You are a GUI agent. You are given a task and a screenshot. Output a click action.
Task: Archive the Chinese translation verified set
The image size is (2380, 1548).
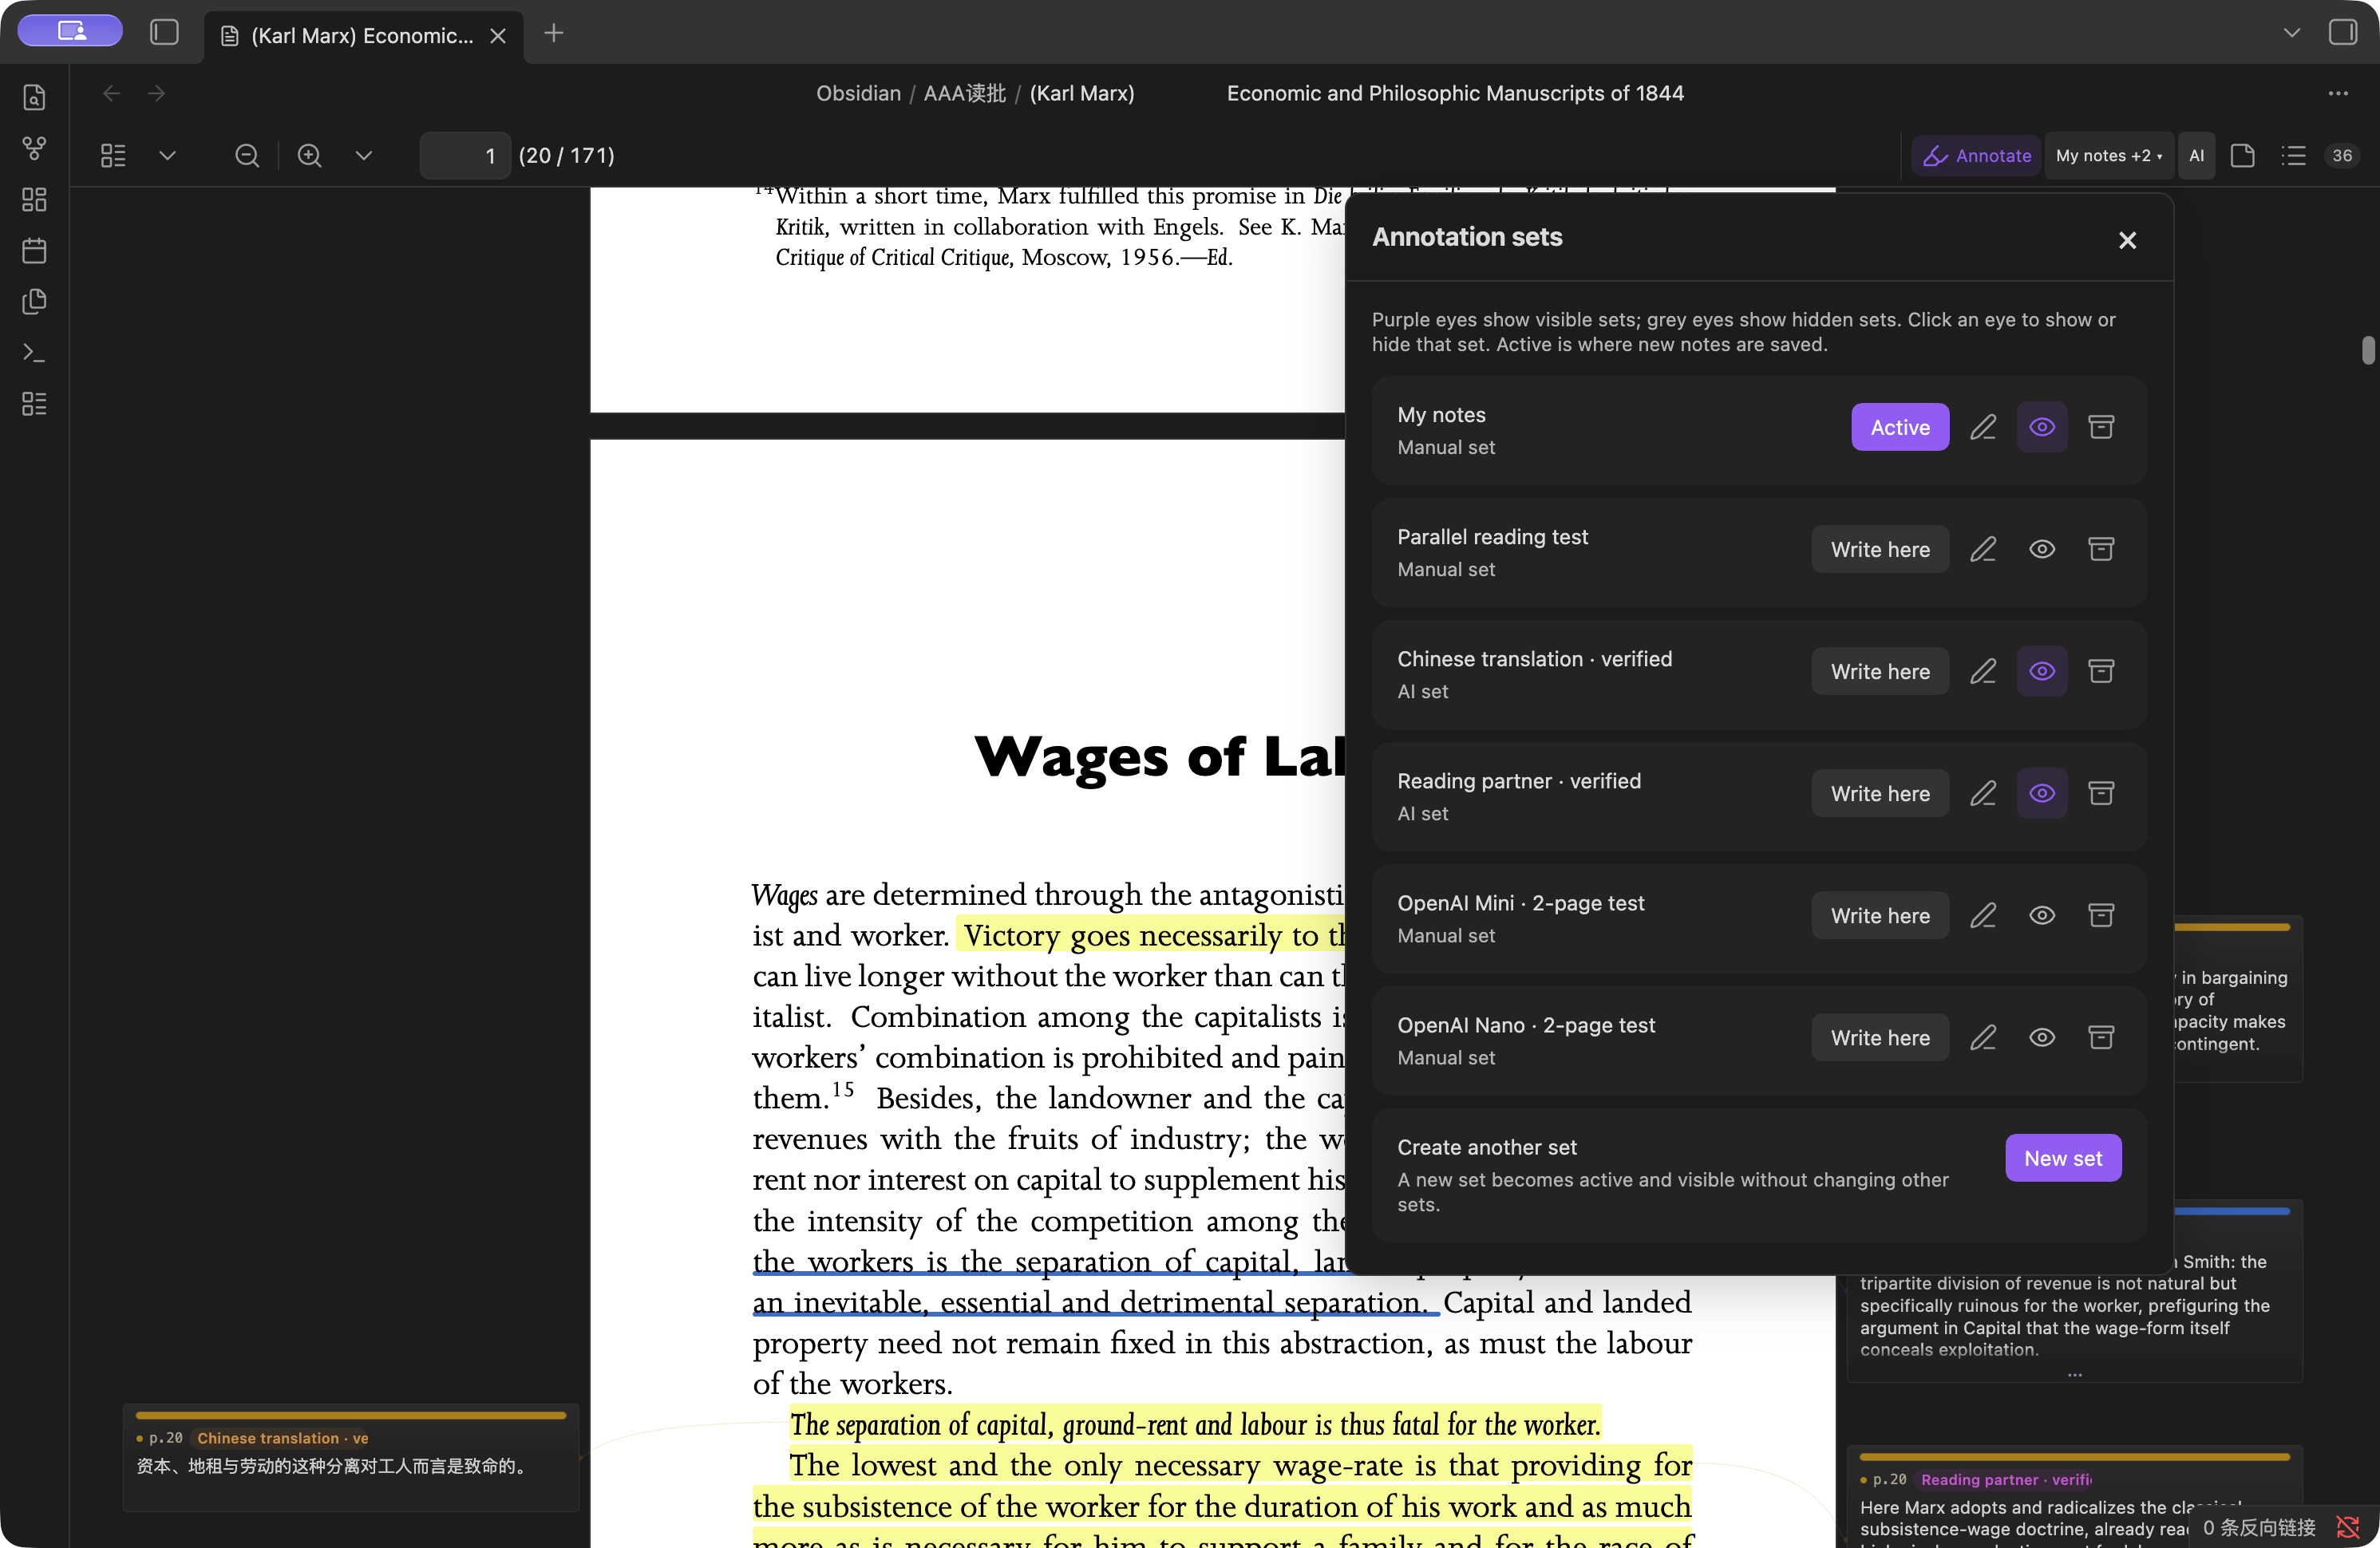tap(2101, 671)
